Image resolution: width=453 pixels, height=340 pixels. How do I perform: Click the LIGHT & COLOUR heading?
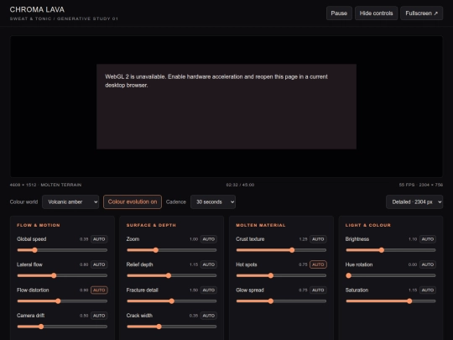368,225
